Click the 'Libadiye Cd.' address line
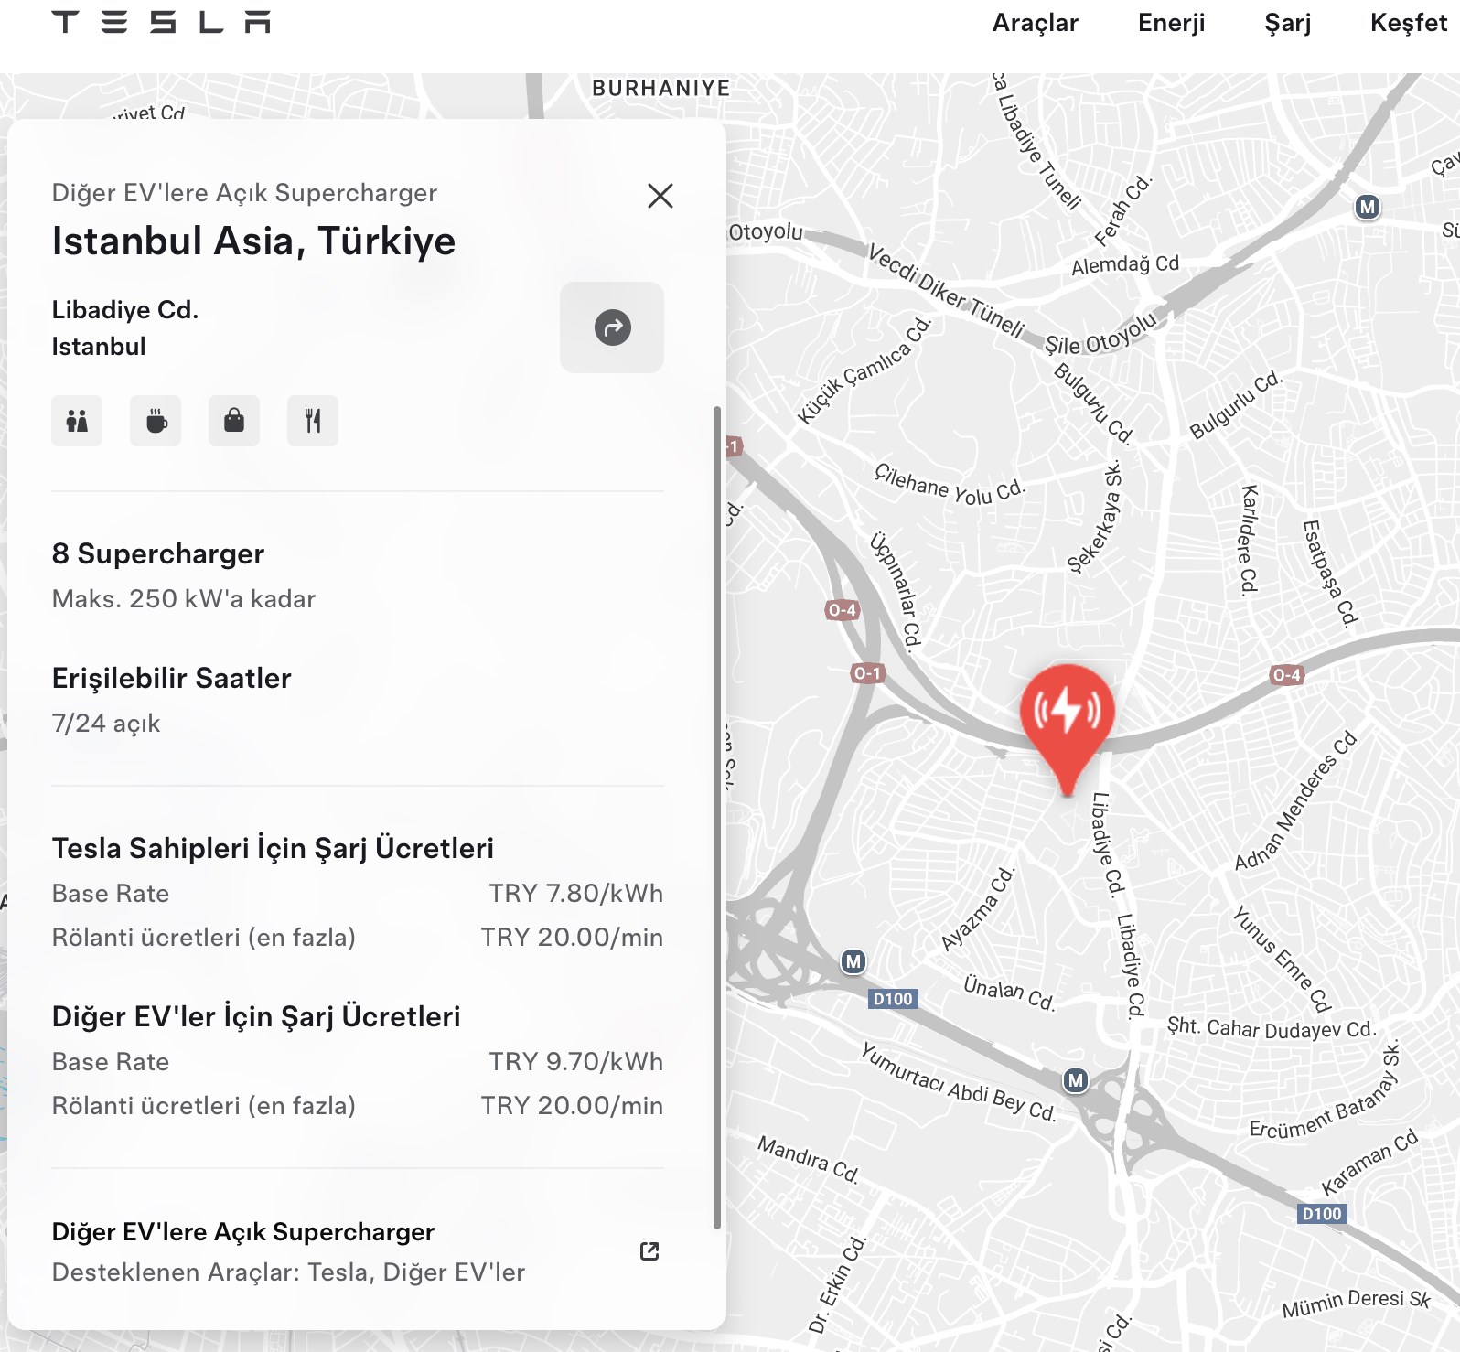Viewport: 1460px width, 1352px height. [x=125, y=310]
